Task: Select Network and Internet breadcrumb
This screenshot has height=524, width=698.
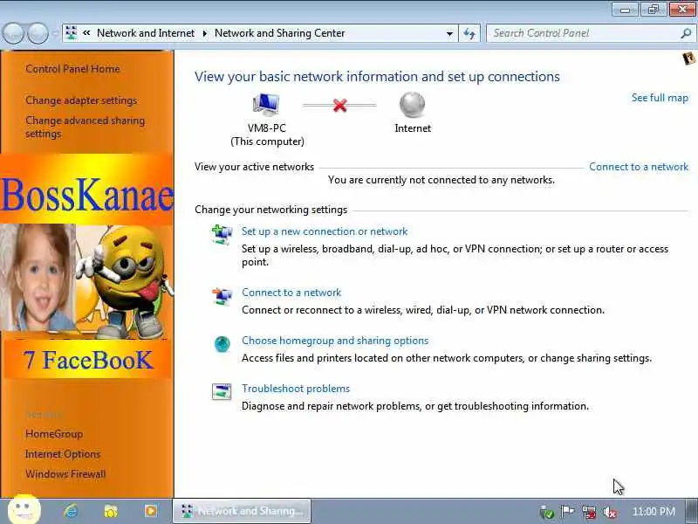Action: [146, 33]
